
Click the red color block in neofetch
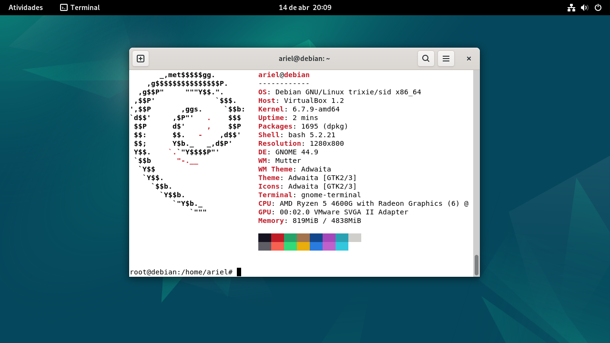277,238
